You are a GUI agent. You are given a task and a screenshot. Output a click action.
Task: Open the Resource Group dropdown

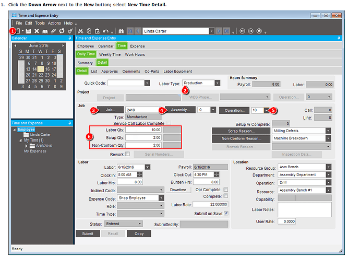329,167
